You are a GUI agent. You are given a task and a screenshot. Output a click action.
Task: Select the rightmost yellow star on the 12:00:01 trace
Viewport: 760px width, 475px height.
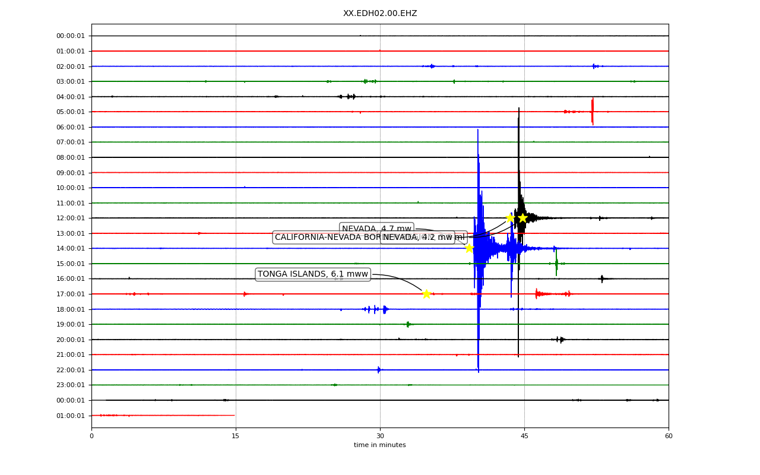coord(522,218)
